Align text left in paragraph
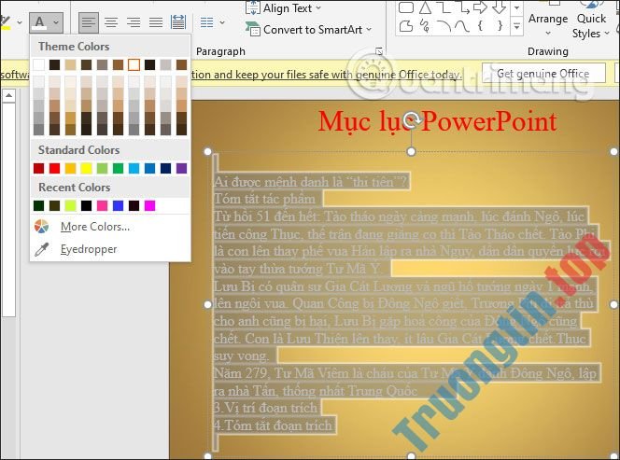 click(x=88, y=22)
